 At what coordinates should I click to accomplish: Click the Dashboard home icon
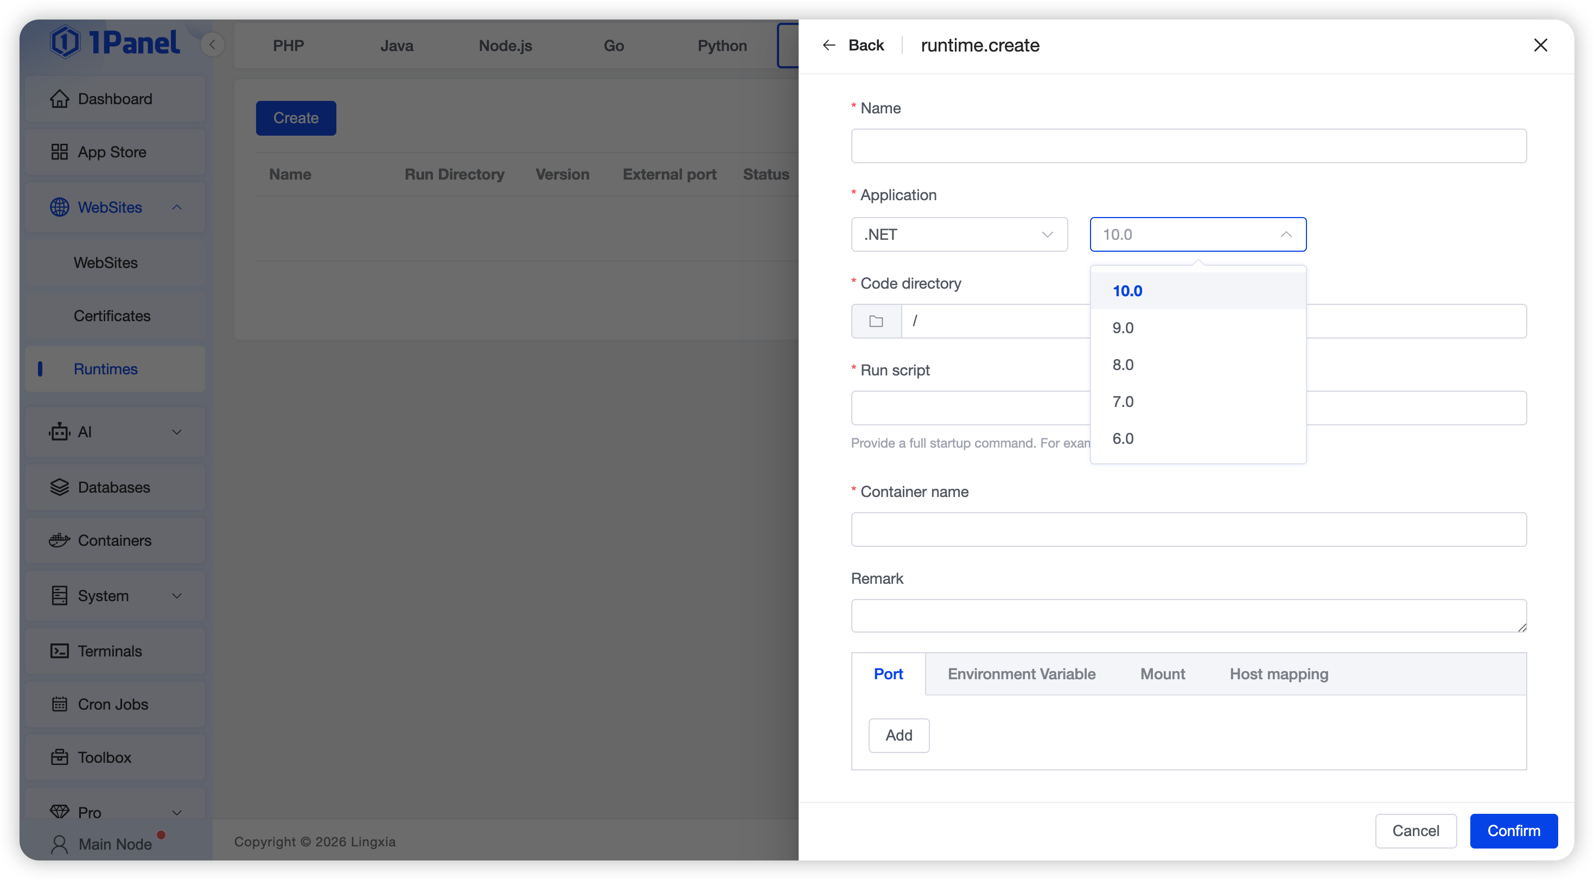tap(59, 99)
